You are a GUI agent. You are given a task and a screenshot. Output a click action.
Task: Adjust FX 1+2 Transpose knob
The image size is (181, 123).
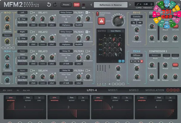(x=137, y=38)
